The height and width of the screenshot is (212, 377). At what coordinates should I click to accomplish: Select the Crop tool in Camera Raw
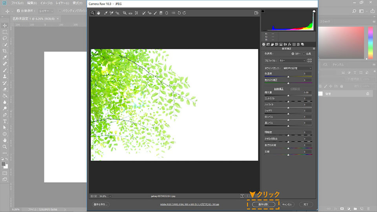(124, 13)
